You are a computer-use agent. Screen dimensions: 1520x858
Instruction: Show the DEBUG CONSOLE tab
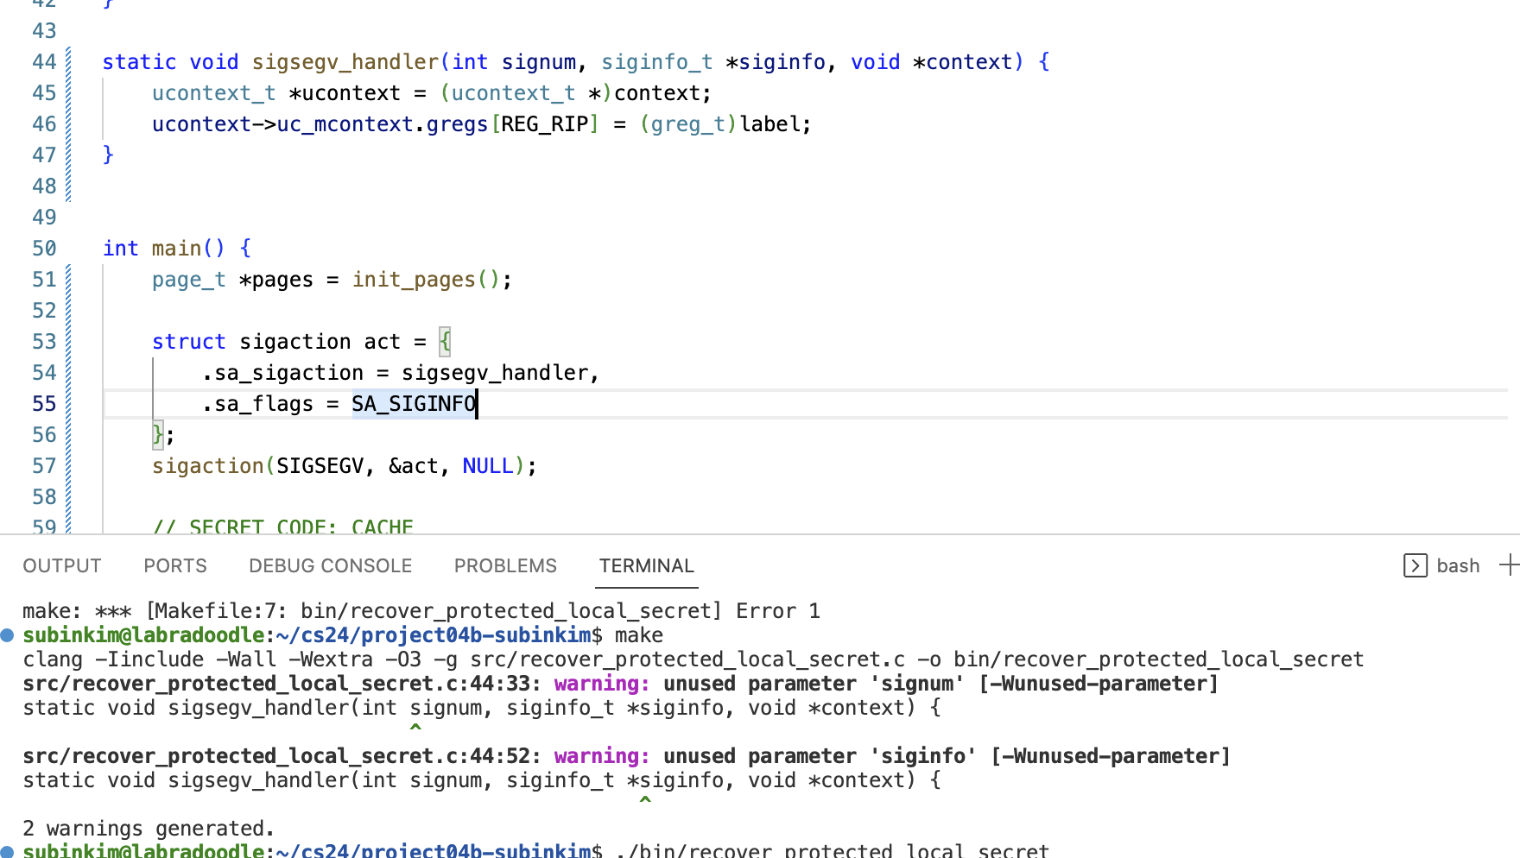[330, 565]
